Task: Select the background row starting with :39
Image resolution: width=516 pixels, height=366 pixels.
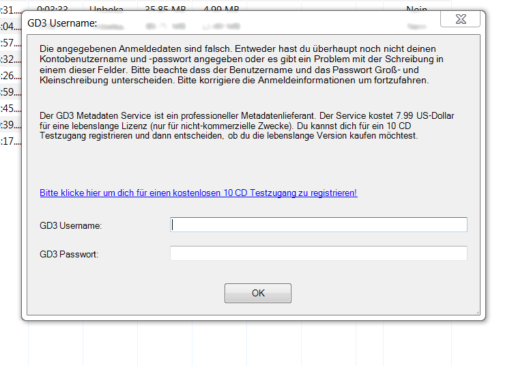Action: click(x=11, y=125)
